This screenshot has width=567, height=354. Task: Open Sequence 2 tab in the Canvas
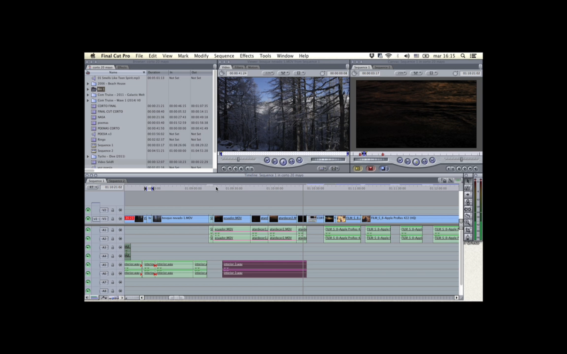coord(383,67)
